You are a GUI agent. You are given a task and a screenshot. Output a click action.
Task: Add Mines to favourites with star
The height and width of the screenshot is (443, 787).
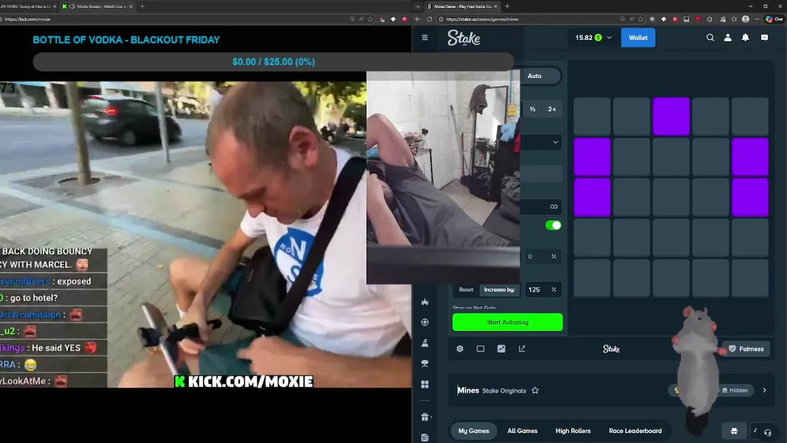(535, 390)
